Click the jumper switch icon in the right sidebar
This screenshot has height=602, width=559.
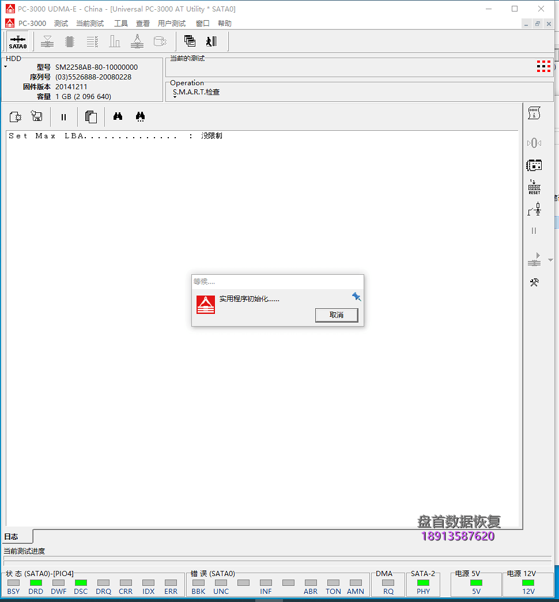coord(534,209)
